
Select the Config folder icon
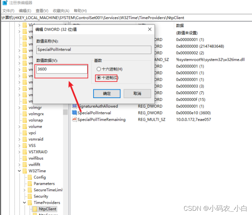30,177
